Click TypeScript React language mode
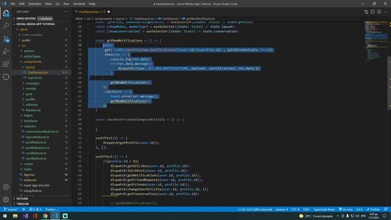This screenshot has width=391, height=220. (x=324, y=209)
